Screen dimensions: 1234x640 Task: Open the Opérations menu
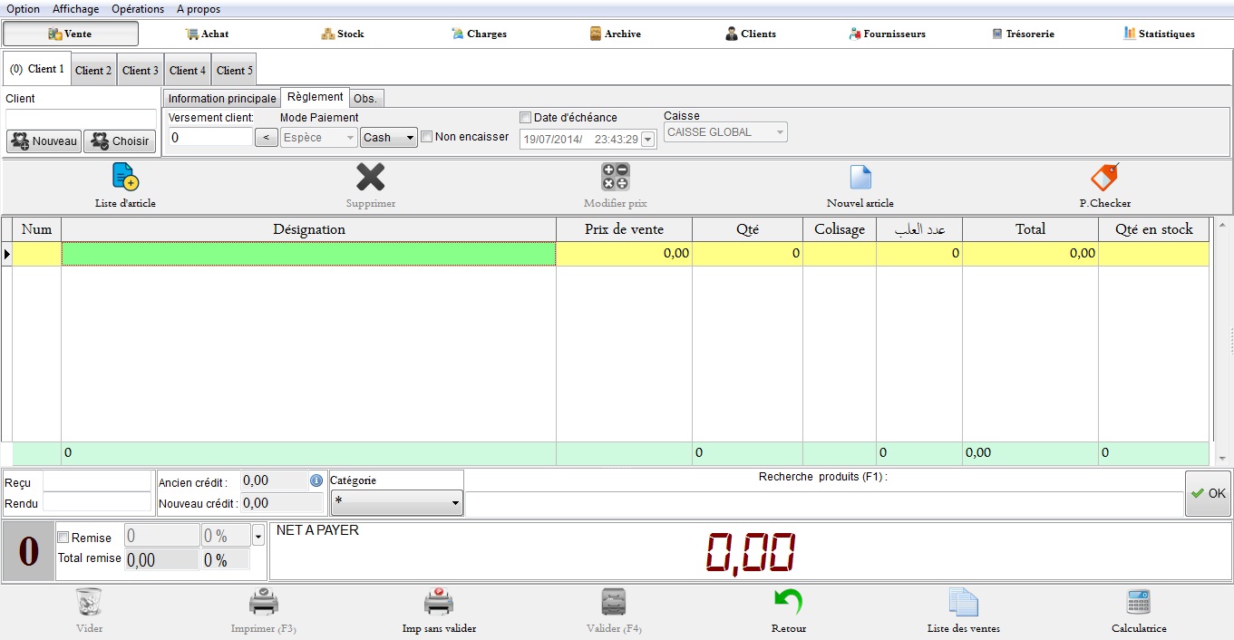coord(138,9)
